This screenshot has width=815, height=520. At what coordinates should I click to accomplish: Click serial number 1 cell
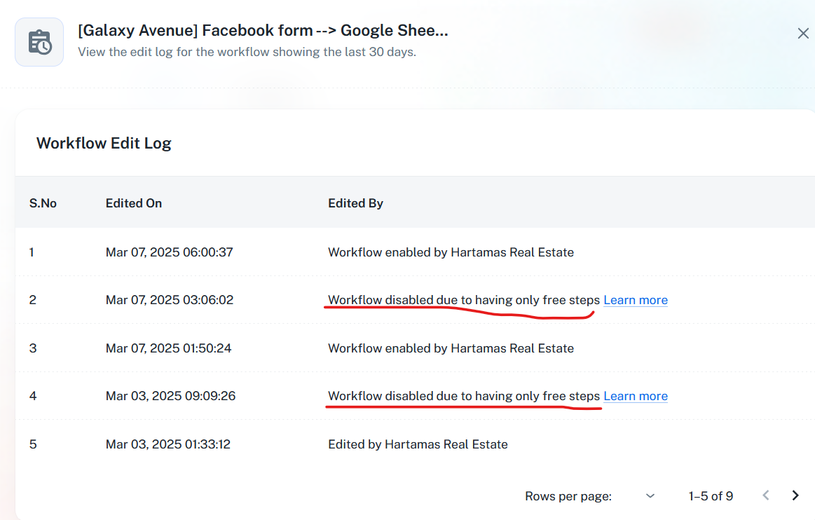pos(32,252)
